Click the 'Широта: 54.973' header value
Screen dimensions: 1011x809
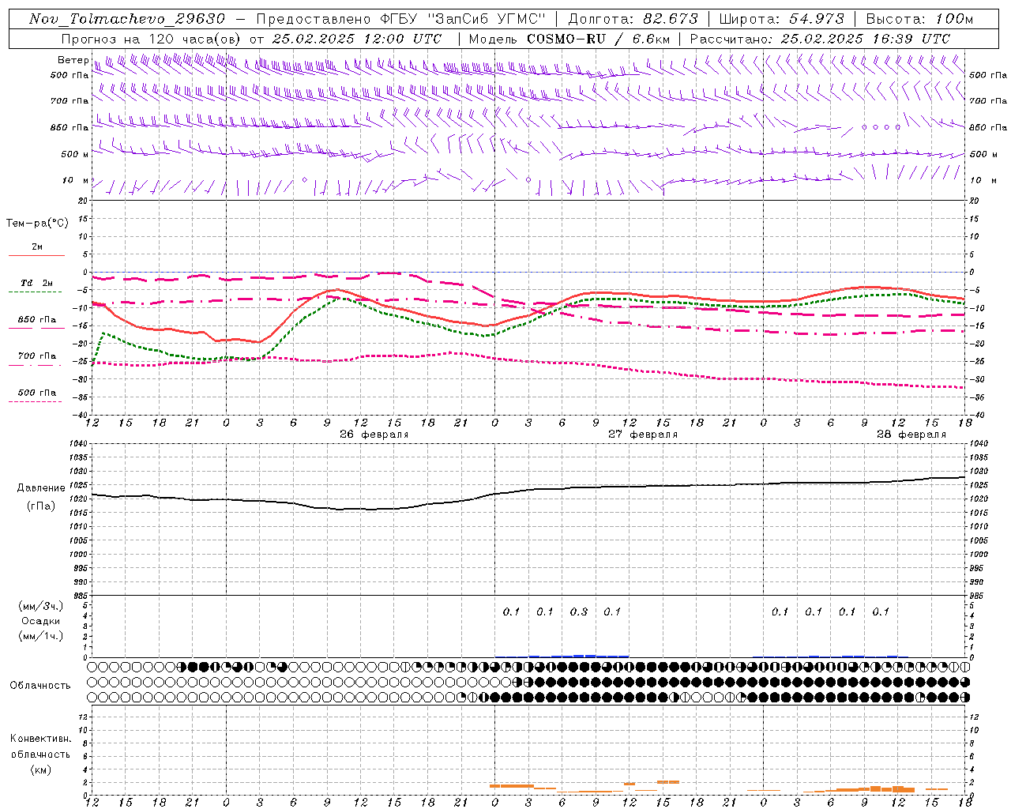pos(782,19)
